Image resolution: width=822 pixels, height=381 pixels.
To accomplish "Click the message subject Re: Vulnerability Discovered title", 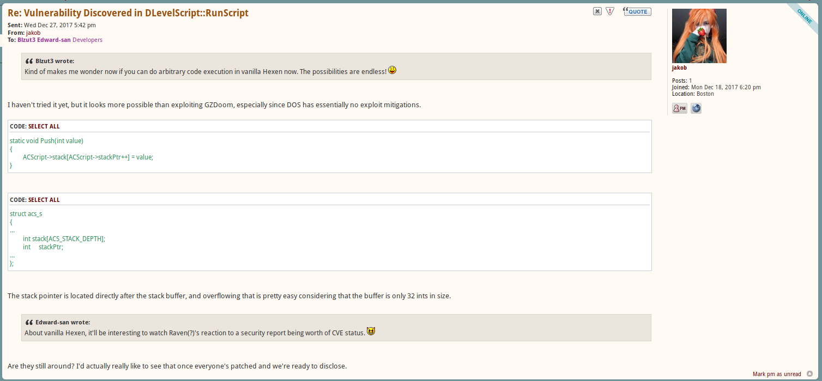I will pos(126,13).
